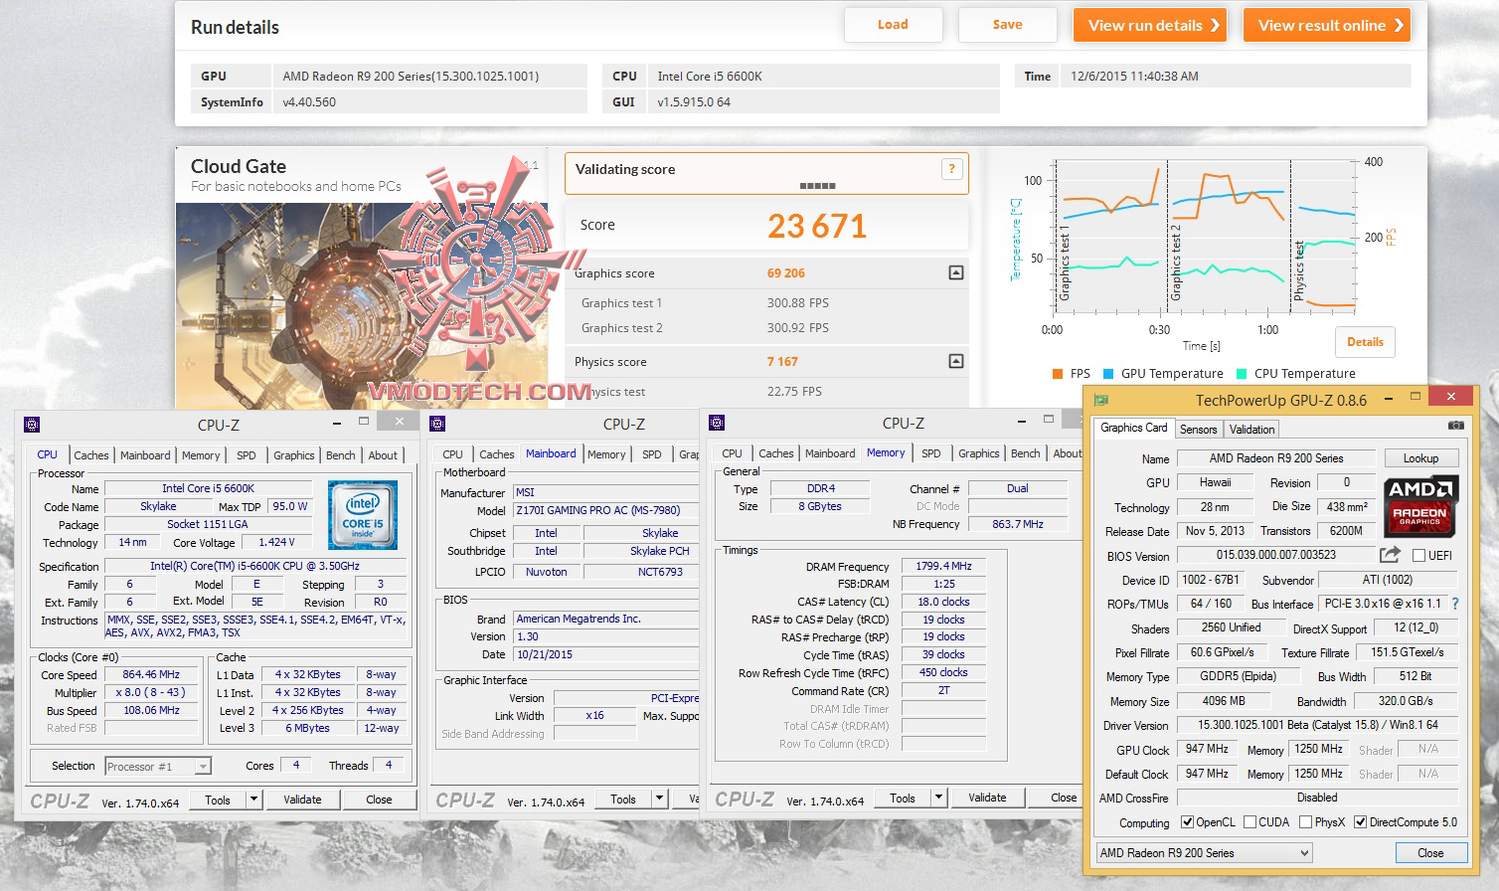The image size is (1499, 891).
Task: Toggle the DirectCompute 5.0 checkbox
Action: 1360,822
